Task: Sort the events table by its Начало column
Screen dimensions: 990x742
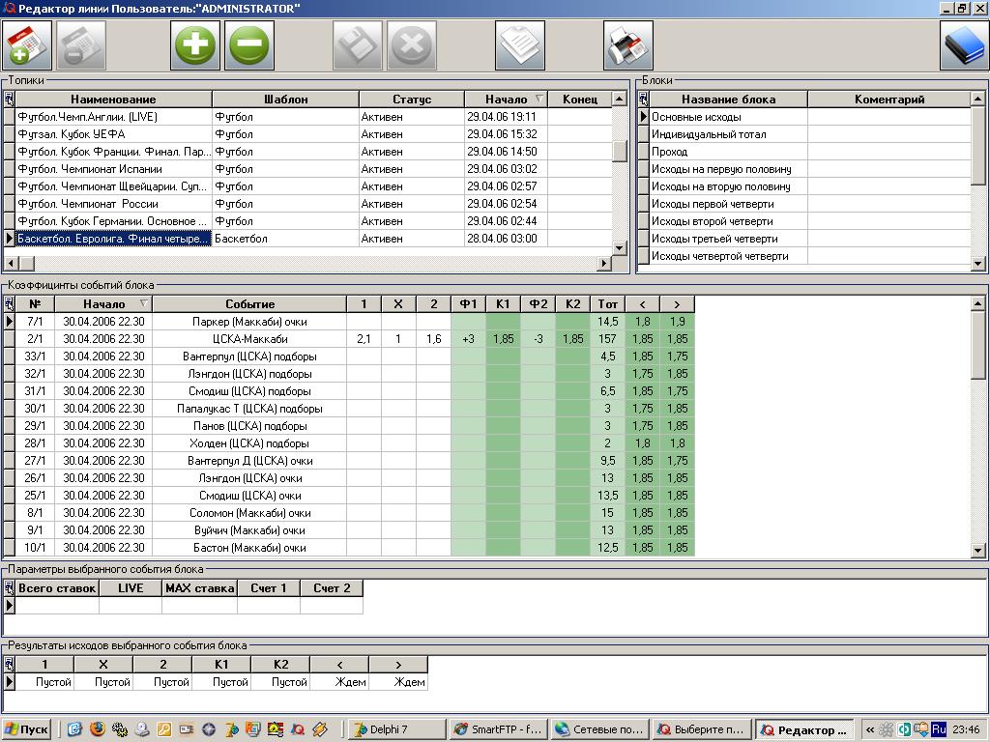Action: coord(103,304)
